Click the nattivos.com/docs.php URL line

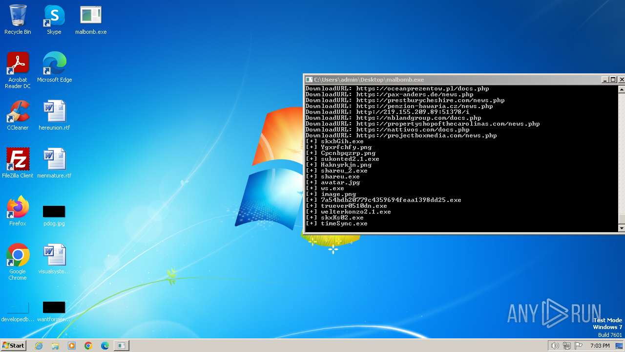(387, 130)
